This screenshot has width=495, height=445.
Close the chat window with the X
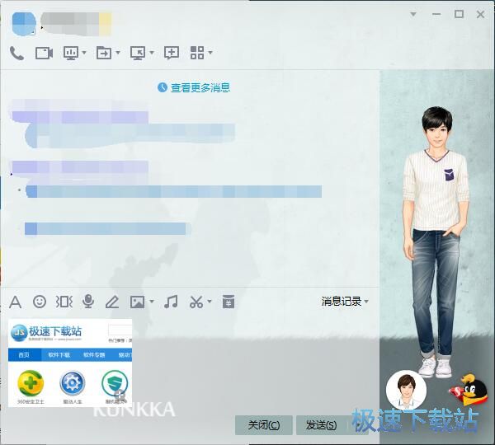(480, 14)
